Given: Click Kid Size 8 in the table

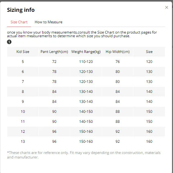Looking at the screenshot, I should [23, 92].
